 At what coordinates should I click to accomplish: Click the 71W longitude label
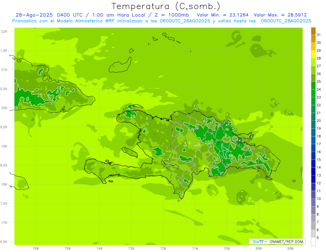tap(195, 248)
